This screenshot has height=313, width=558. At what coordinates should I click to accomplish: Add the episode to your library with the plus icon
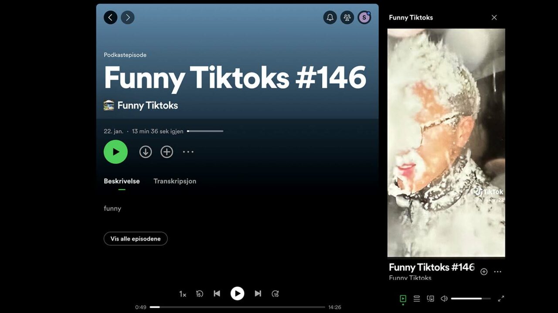167,152
